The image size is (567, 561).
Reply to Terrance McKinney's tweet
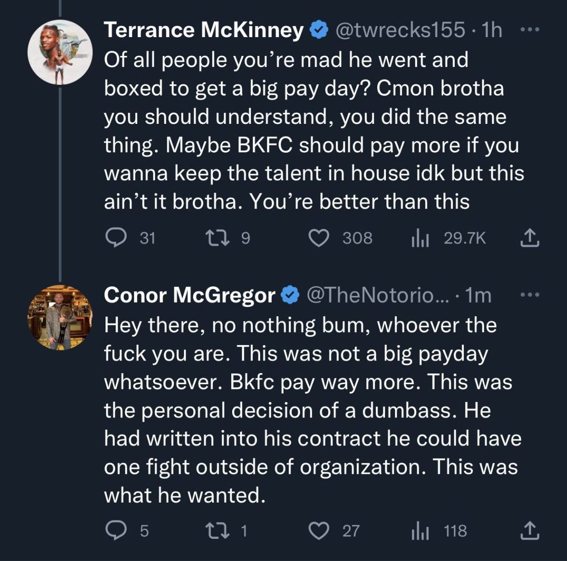pyautogui.click(x=116, y=238)
